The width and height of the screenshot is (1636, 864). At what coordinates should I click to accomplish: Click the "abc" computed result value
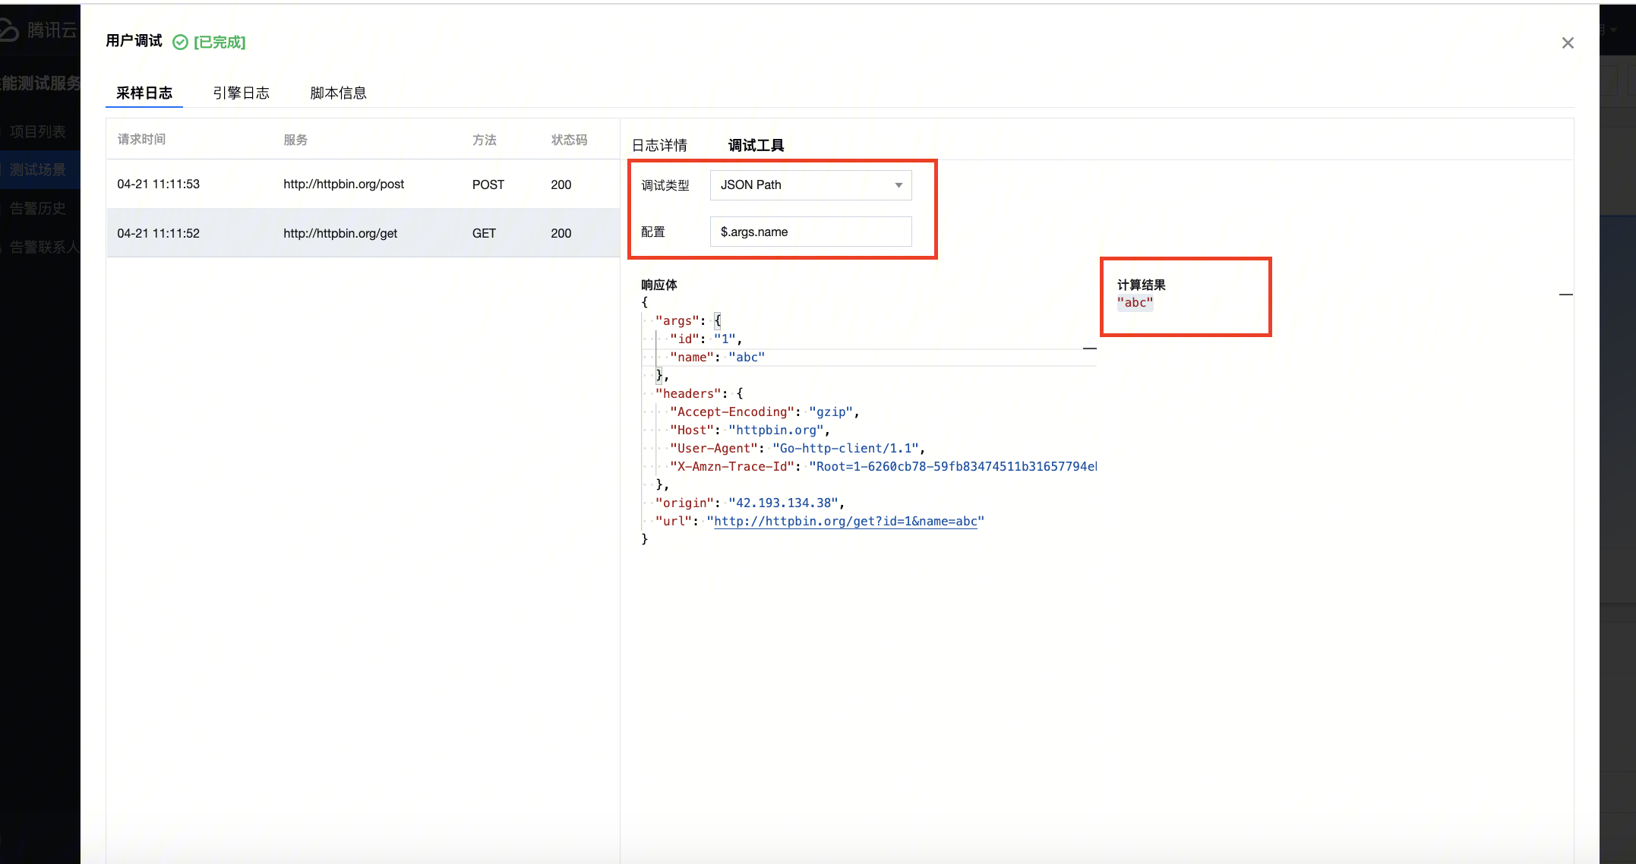[x=1135, y=303]
